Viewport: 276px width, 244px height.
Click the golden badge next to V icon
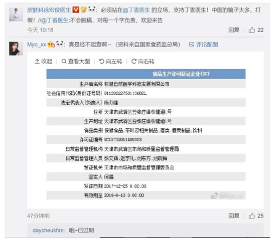coord(84,10)
